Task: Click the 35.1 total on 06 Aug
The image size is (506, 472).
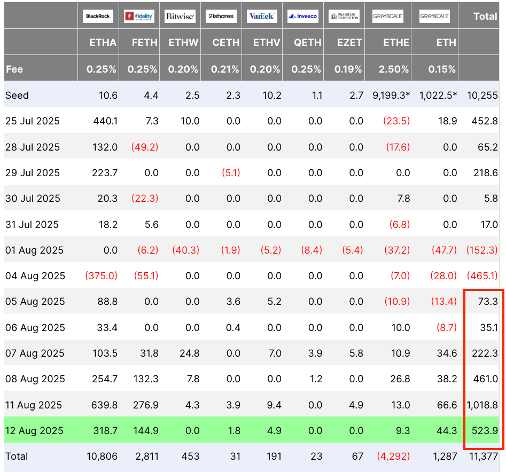Action: pyautogui.click(x=489, y=327)
